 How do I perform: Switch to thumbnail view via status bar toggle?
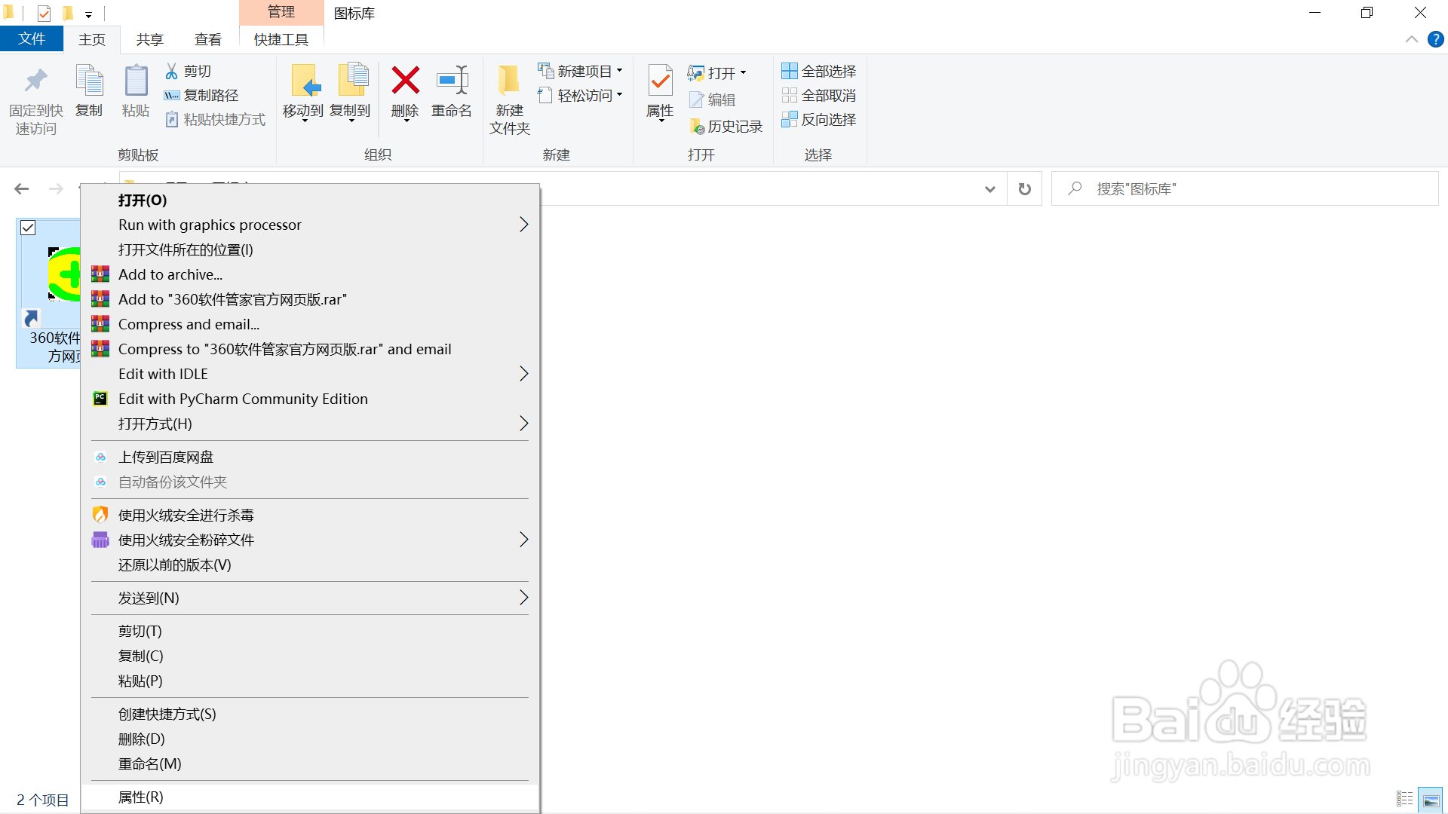[1431, 799]
